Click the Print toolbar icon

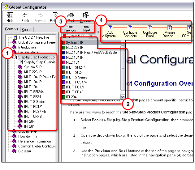click(x=71, y=15)
